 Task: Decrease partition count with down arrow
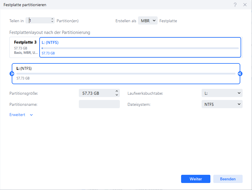(52, 22)
